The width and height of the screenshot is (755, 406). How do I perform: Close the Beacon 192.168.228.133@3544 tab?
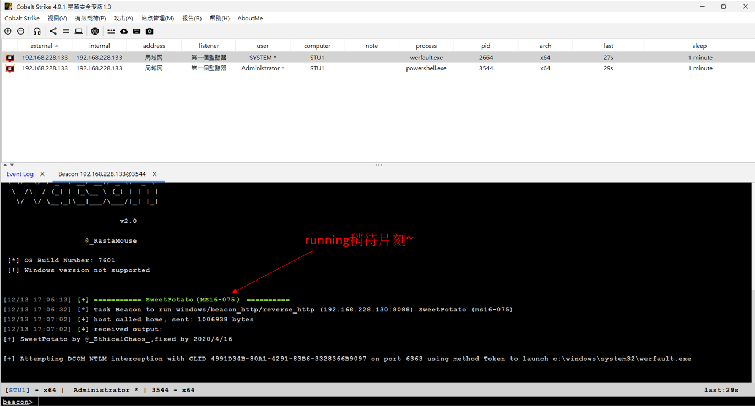[155, 174]
